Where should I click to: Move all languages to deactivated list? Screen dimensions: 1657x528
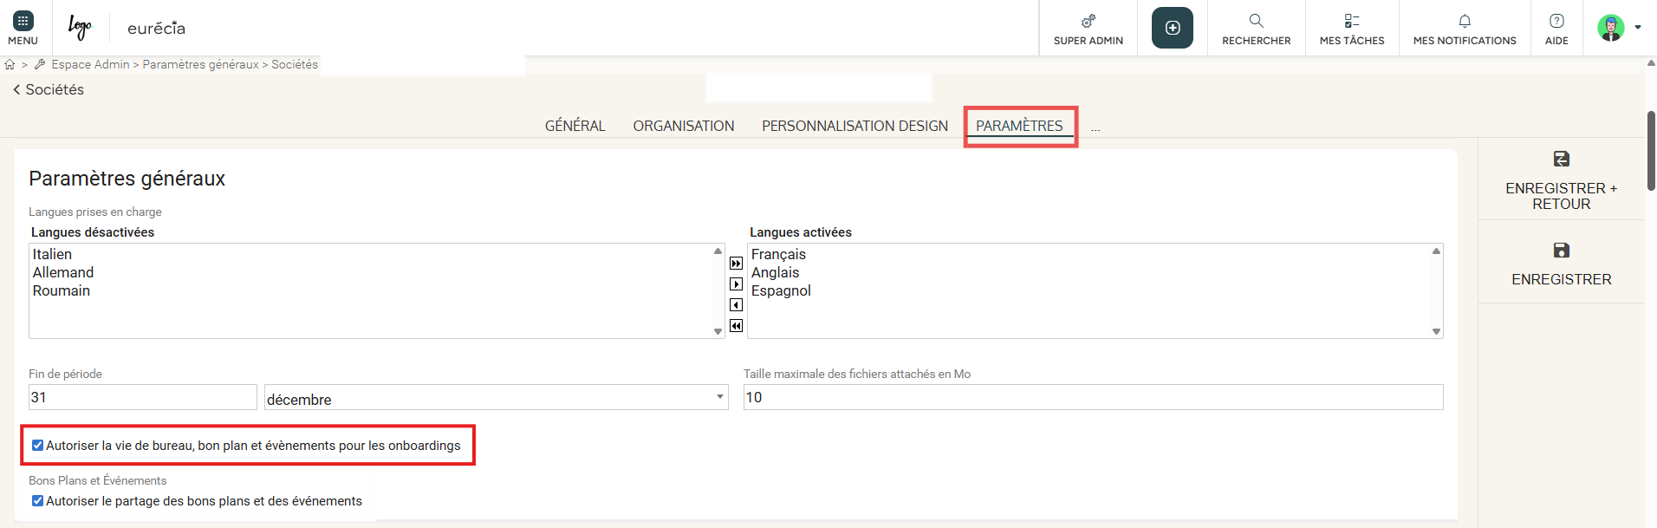(736, 326)
